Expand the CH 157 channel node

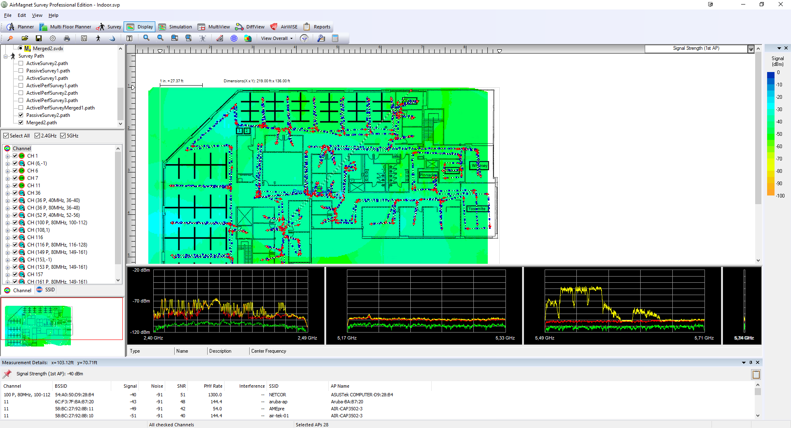tap(7, 275)
